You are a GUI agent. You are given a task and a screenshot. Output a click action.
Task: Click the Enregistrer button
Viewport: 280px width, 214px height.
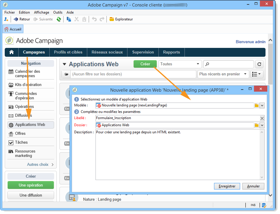click(x=227, y=186)
